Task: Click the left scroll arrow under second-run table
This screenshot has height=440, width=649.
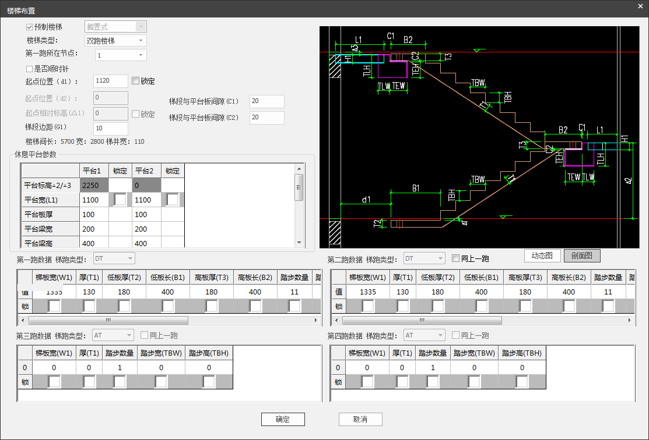Action: pos(335,320)
